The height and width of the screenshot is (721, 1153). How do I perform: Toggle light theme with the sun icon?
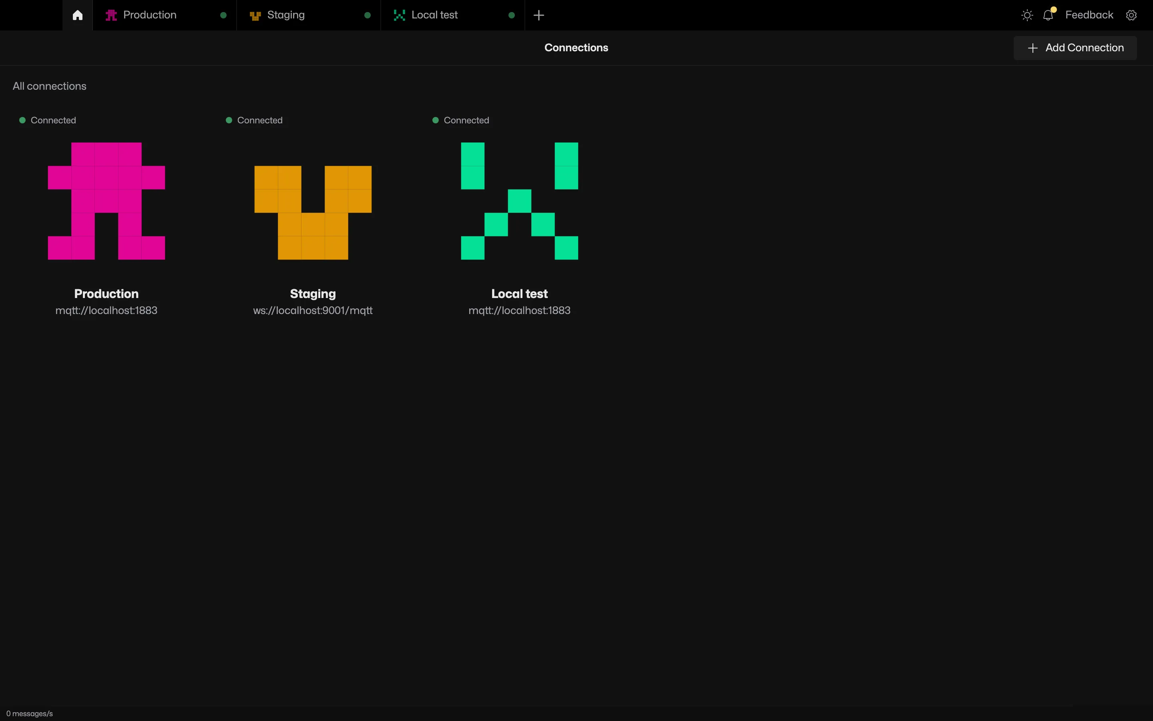coord(1027,15)
